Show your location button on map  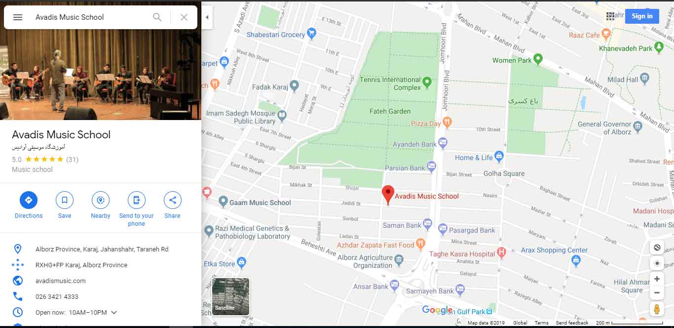pos(657,263)
